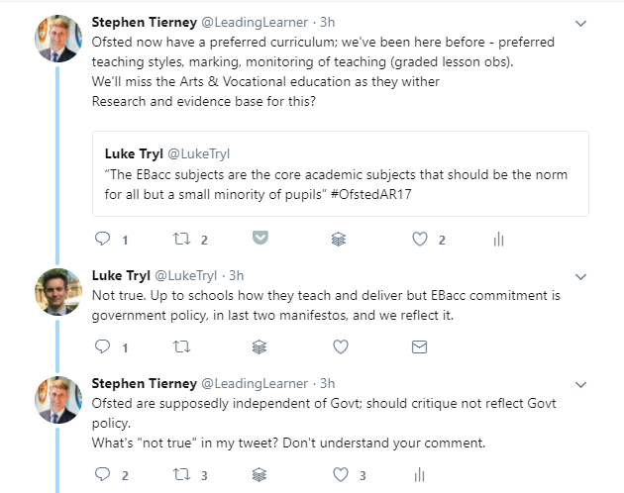The width and height of the screenshot is (624, 493).
Task: Reply to Stephen Tierney's first tweet about Ofsted curriculum
Action: coord(101,239)
